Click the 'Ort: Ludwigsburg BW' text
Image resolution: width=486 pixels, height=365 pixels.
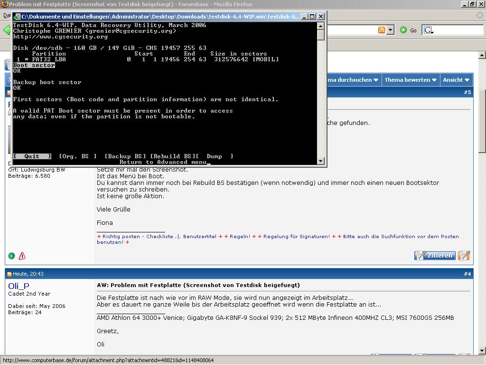(x=36, y=170)
